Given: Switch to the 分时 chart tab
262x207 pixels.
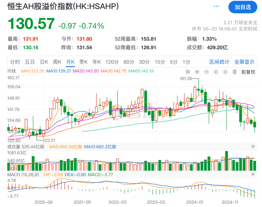Looking at the screenshot, I should [x=15, y=62].
